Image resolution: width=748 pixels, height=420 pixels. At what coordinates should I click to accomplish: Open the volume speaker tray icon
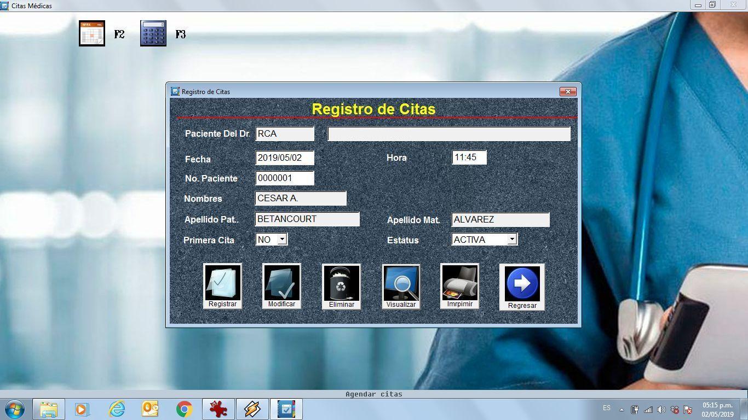[661, 409]
